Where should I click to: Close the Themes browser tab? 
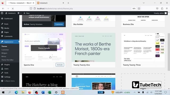click(x=33, y=3)
